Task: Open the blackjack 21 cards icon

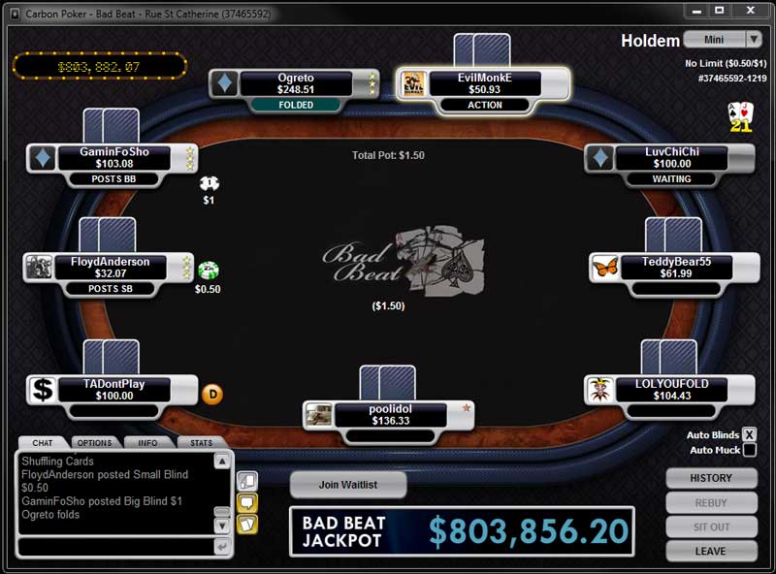Action: 741,116
